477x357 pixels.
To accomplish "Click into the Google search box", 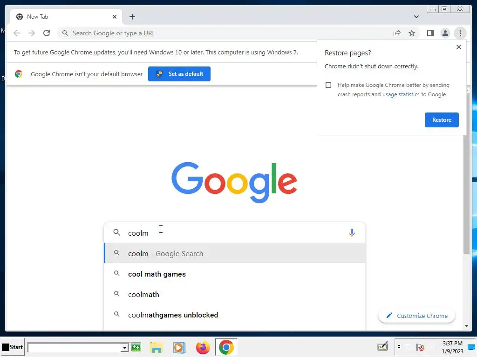I will 234,233.
